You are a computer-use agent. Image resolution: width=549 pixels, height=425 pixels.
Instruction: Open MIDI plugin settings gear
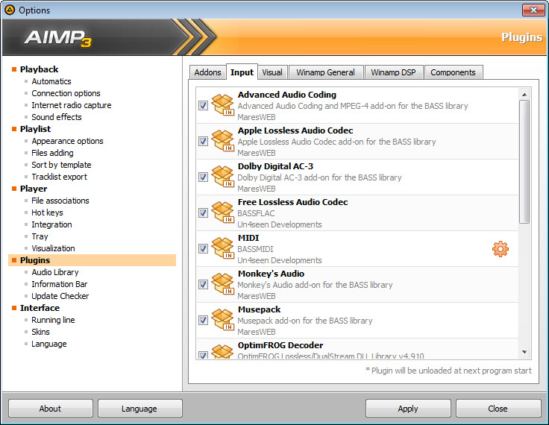[x=500, y=249]
